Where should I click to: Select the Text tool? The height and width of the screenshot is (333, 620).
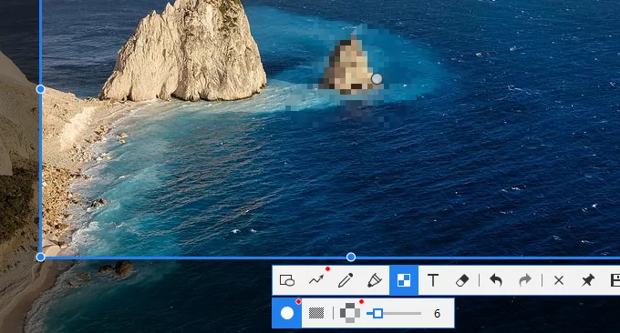click(x=433, y=280)
